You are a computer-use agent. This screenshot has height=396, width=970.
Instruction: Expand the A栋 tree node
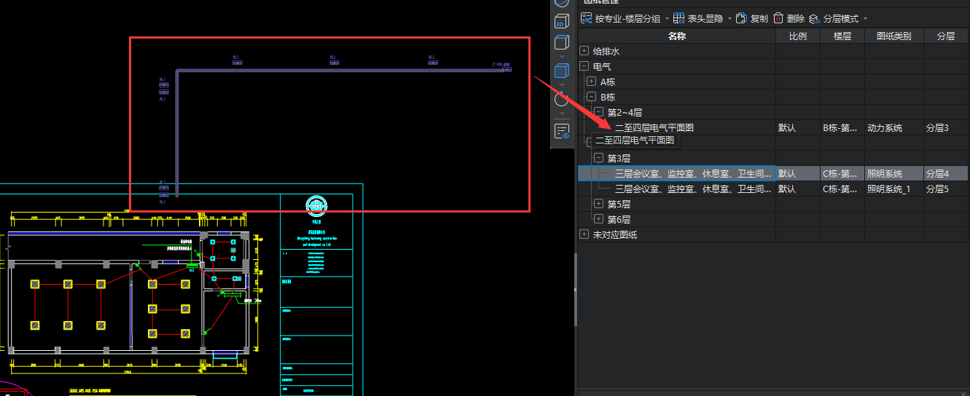591,82
